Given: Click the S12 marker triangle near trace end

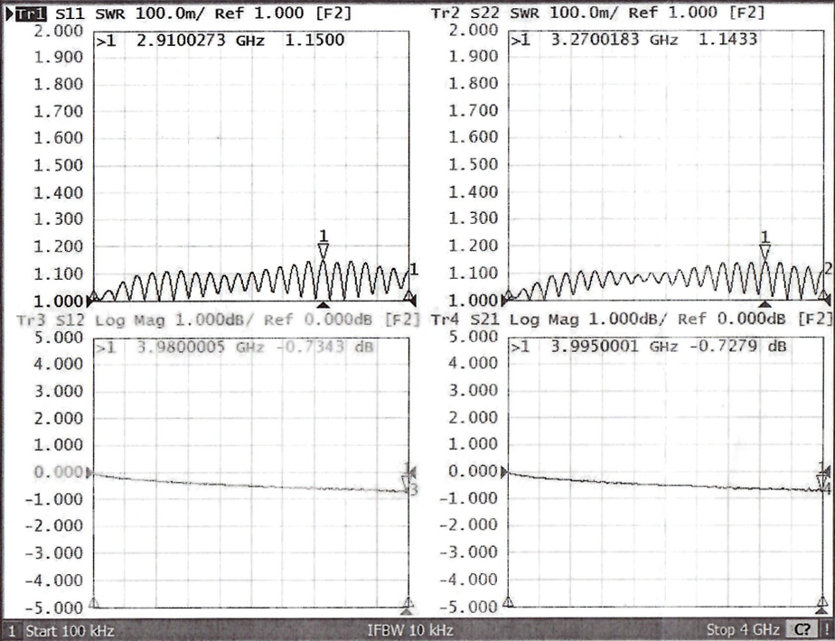Looking at the screenshot, I should [x=408, y=478].
